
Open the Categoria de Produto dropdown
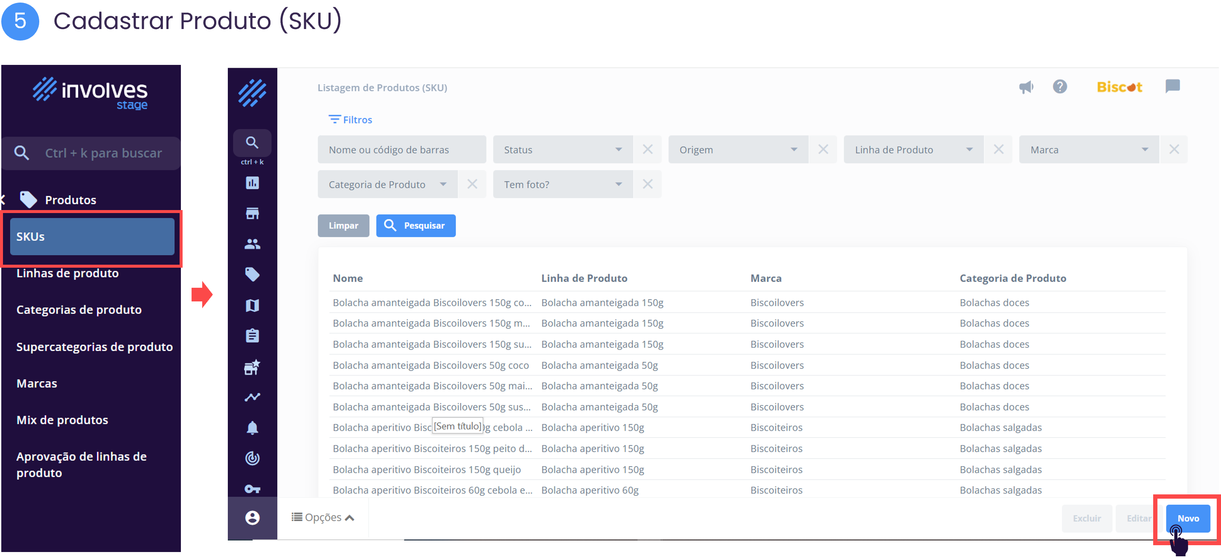click(387, 184)
